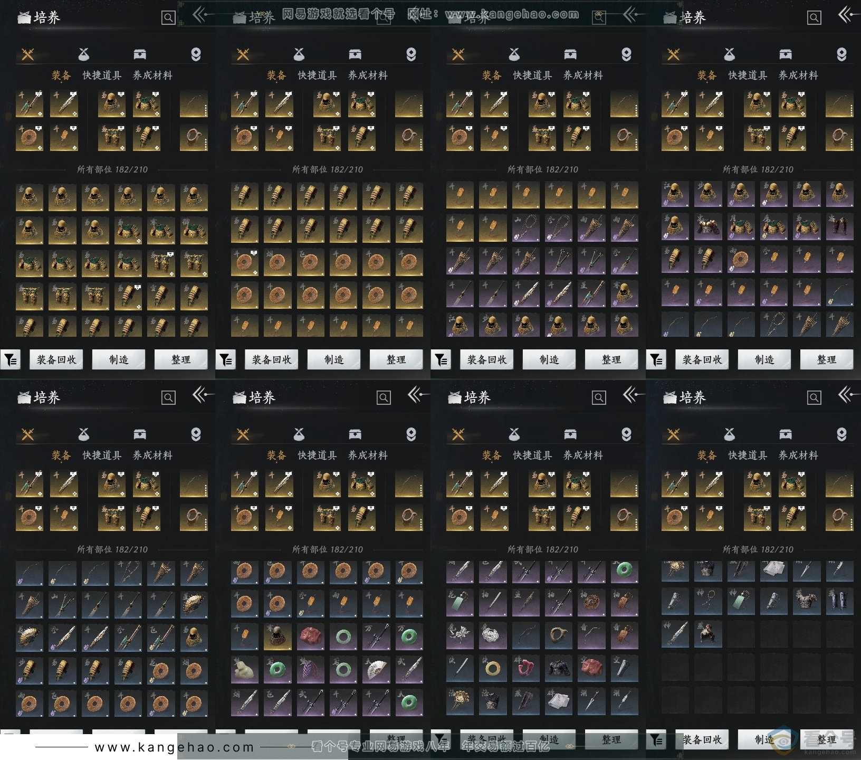Click the 整理 button in the third bottom panel
This screenshot has width=861, height=760.
pos(611,740)
